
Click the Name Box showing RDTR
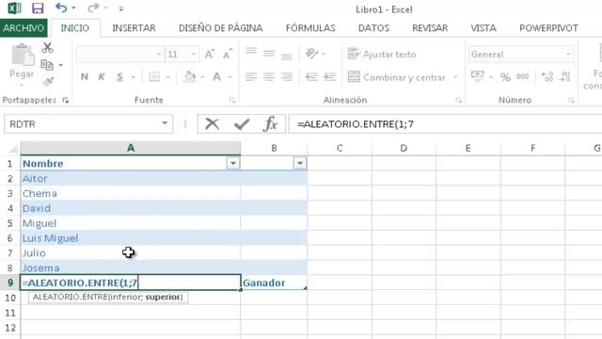click(88, 123)
